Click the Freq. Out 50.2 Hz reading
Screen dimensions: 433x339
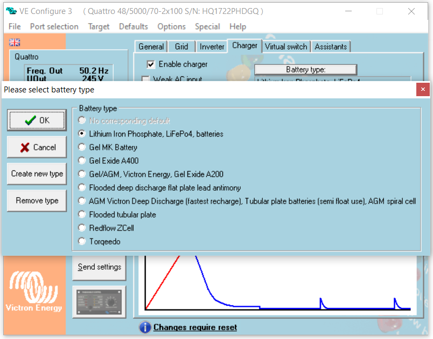coord(68,71)
